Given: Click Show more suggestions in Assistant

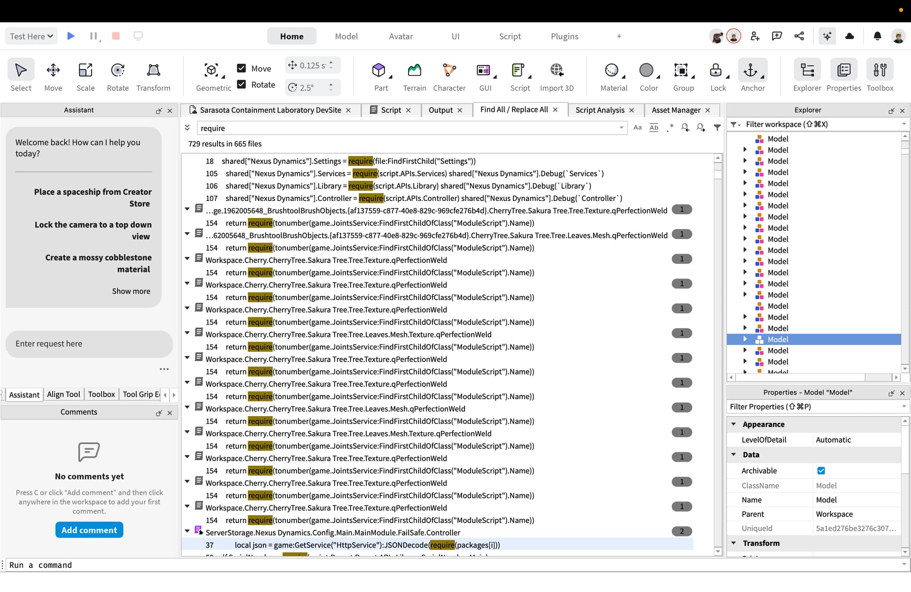Looking at the screenshot, I should click(131, 291).
